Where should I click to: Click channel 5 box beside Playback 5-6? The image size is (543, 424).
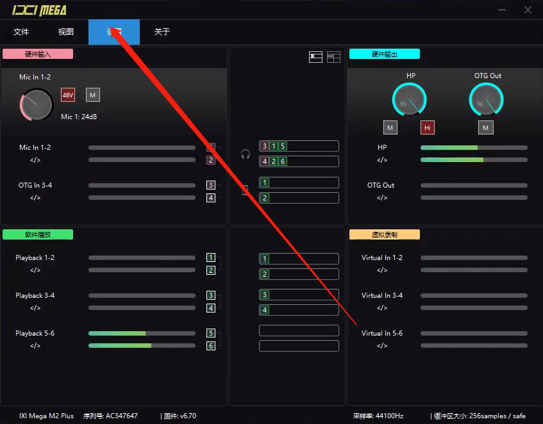pyautogui.click(x=211, y=332)
